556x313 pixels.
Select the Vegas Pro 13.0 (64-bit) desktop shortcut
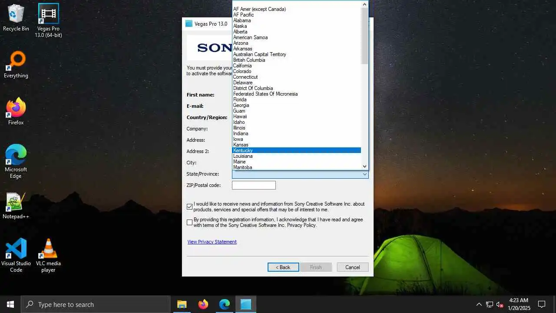[48, 20]
